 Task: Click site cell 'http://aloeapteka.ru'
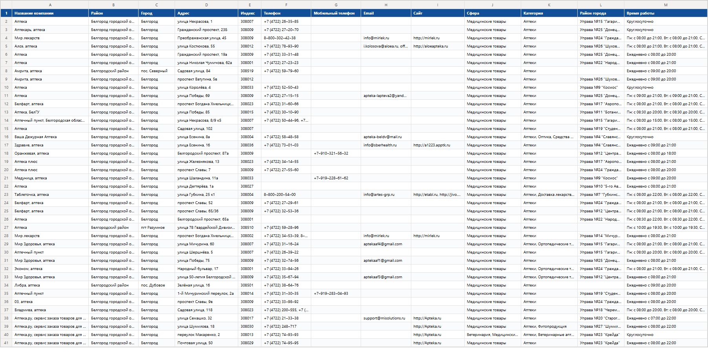point(438,46)
